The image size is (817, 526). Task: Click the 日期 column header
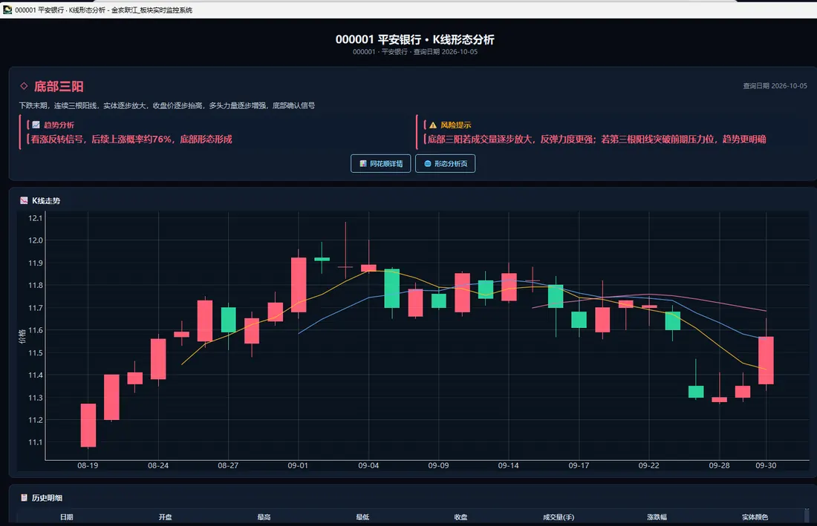(67, 517)
